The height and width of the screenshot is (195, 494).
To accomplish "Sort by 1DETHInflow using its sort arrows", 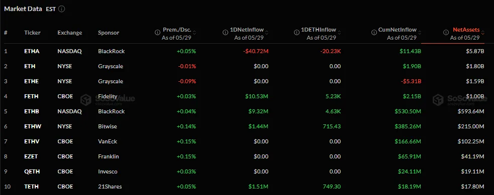I will pos(339,33).
